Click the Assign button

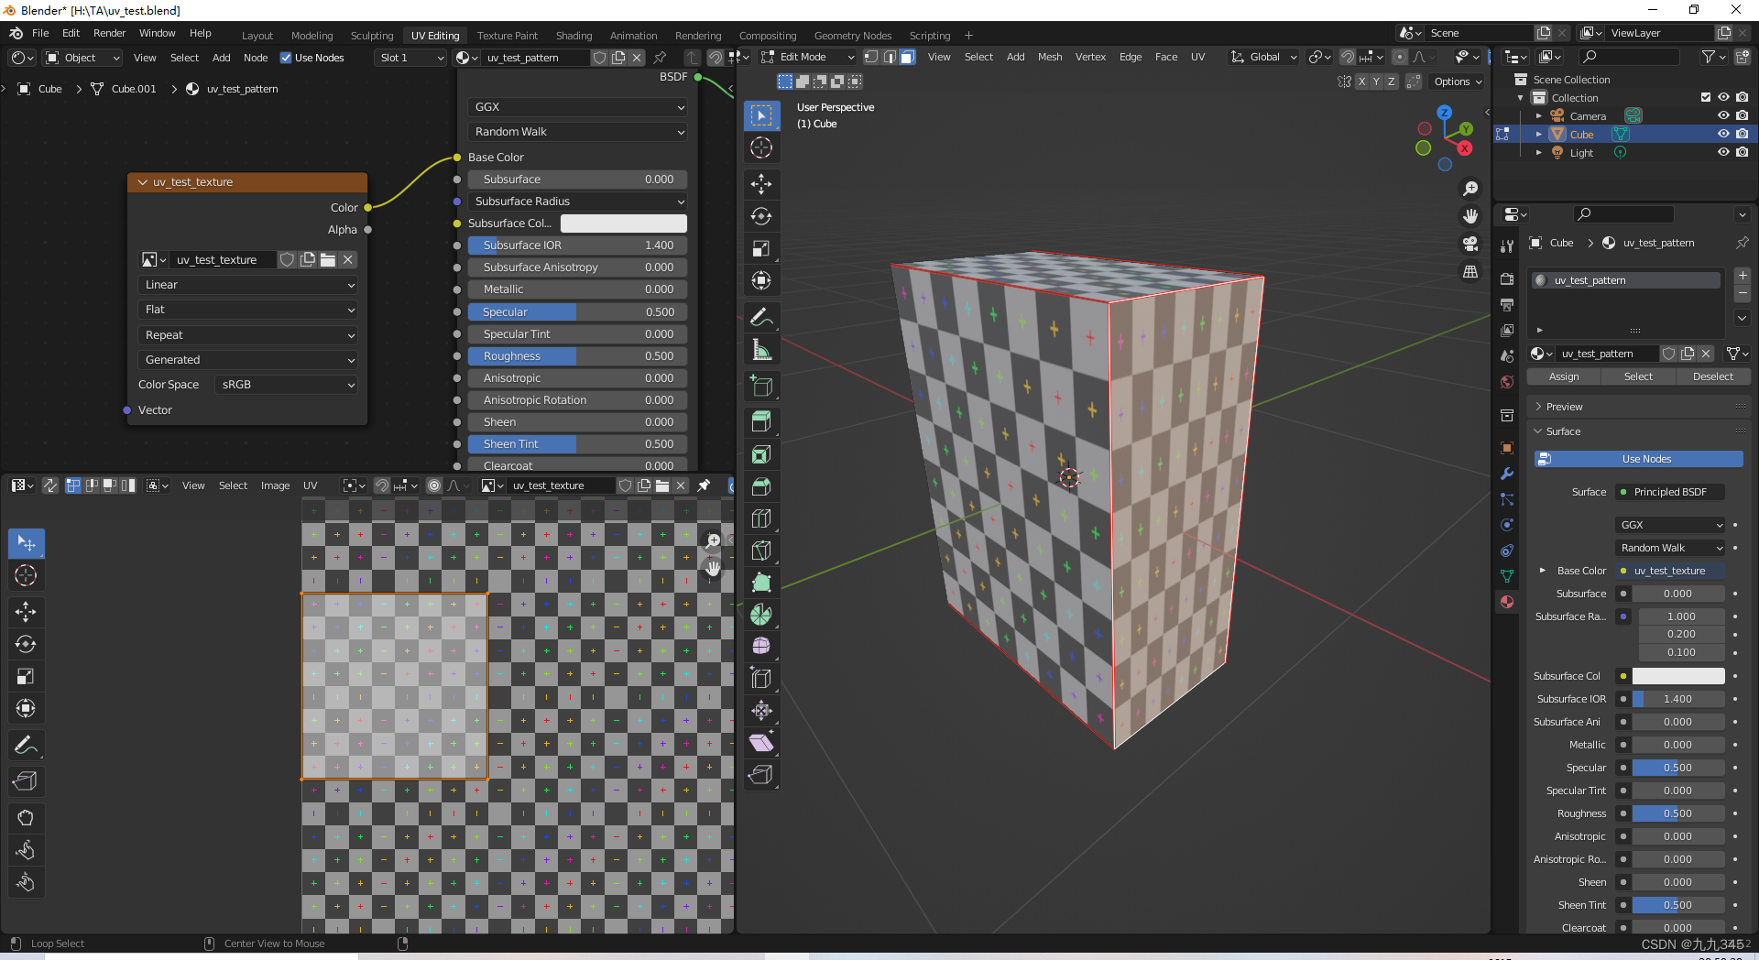(1564, 376)
